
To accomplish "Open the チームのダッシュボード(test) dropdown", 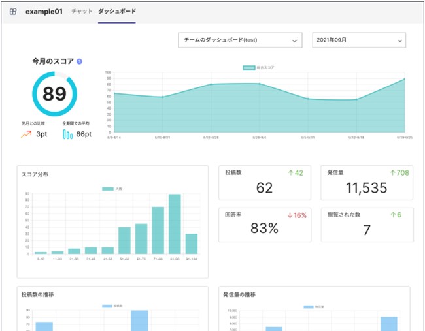I will coord(240,40).
